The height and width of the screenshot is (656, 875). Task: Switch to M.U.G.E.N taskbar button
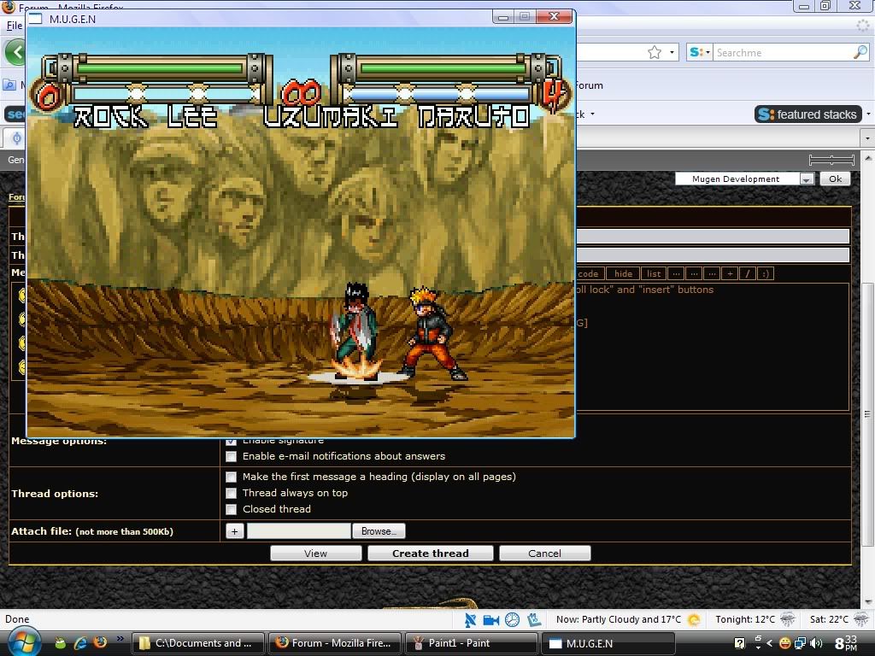click(608, 643)
